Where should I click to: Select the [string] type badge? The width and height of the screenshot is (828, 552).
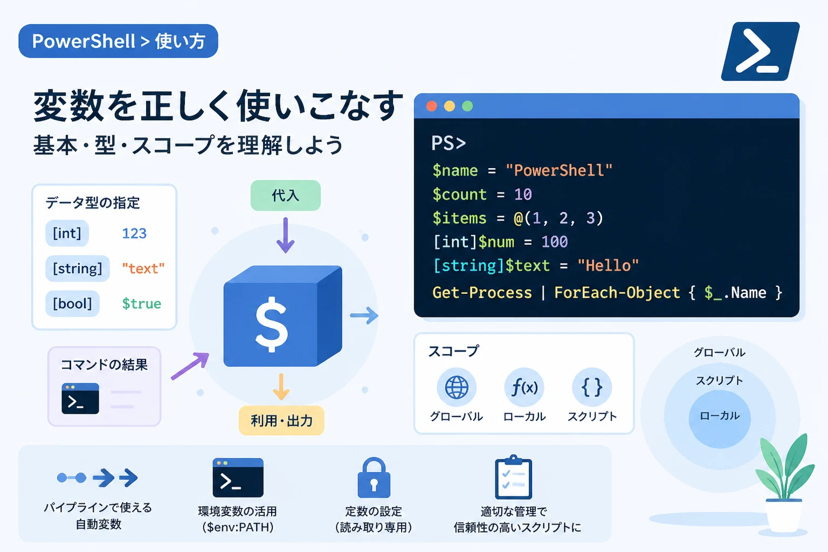tap(78, 268)
